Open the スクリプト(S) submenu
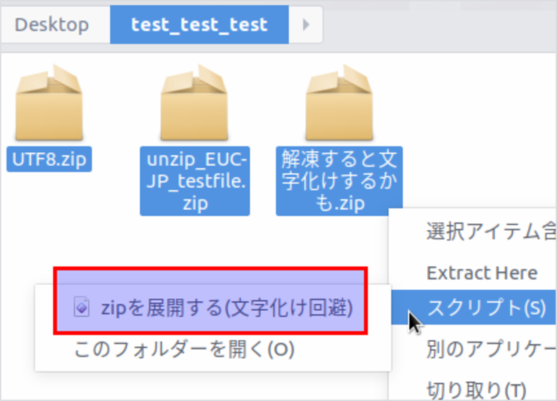Viewport: 557px width, 401px height. [x=474, y=307]
